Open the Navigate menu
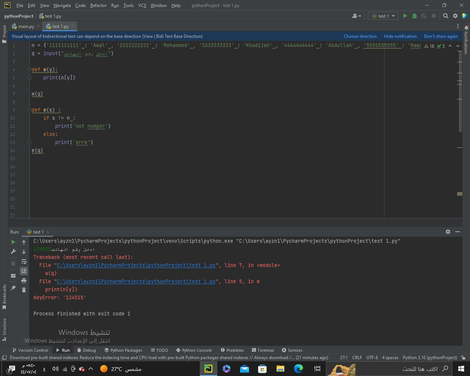Image resolution: width=470 pixels, height=376 pixels. pyautogui.click(x=62, y=5)
